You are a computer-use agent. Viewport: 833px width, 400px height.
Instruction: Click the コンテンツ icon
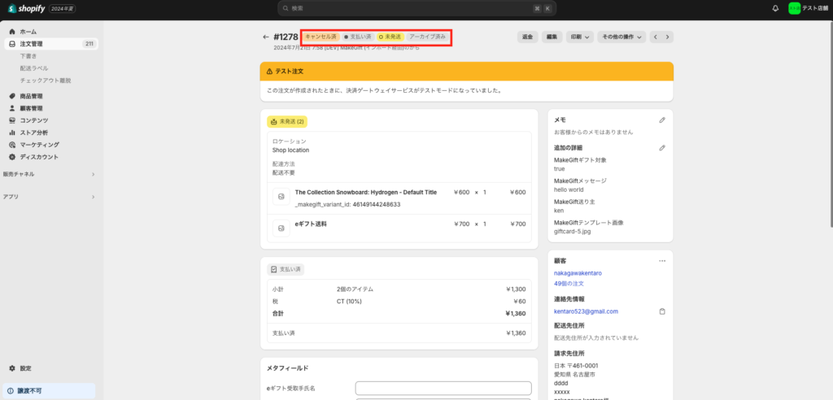click(x=12, y=120)
